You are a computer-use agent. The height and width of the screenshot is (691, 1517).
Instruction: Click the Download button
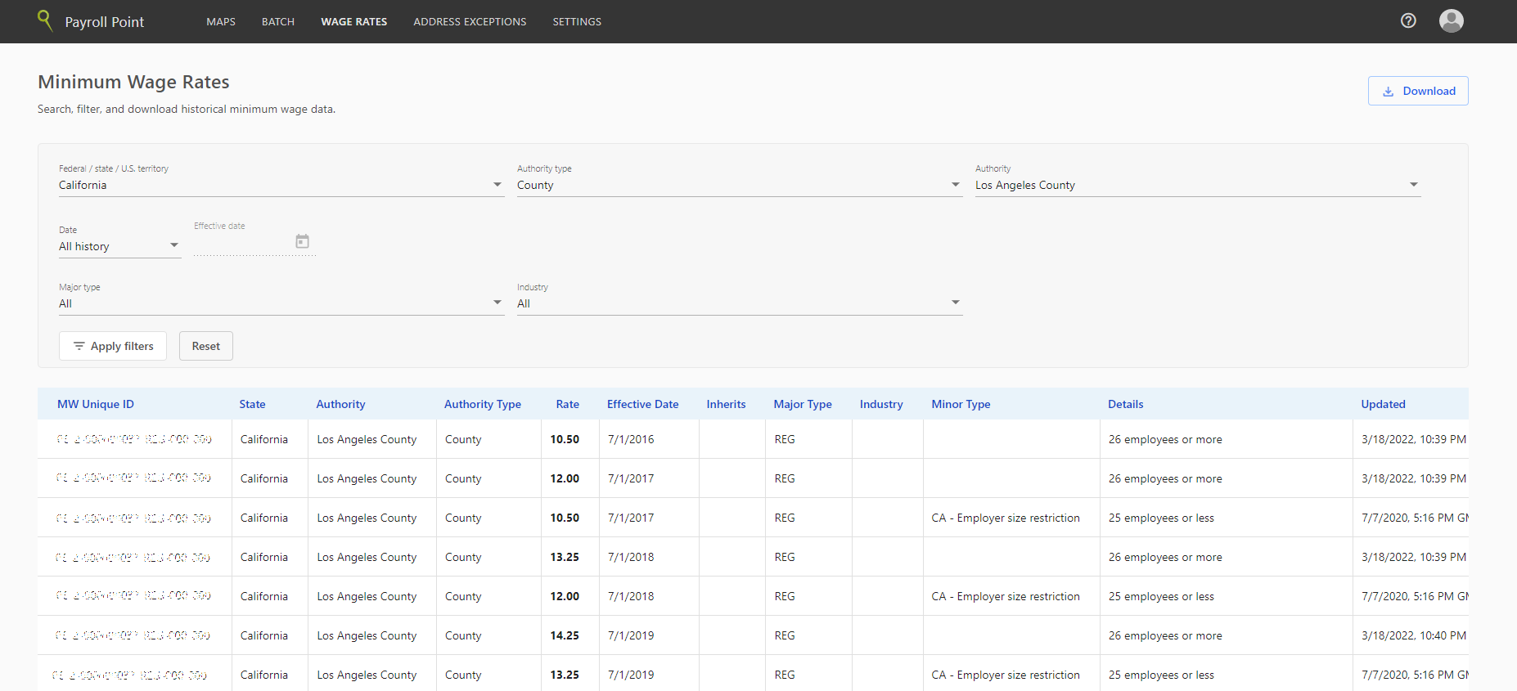coord(1417,91)
